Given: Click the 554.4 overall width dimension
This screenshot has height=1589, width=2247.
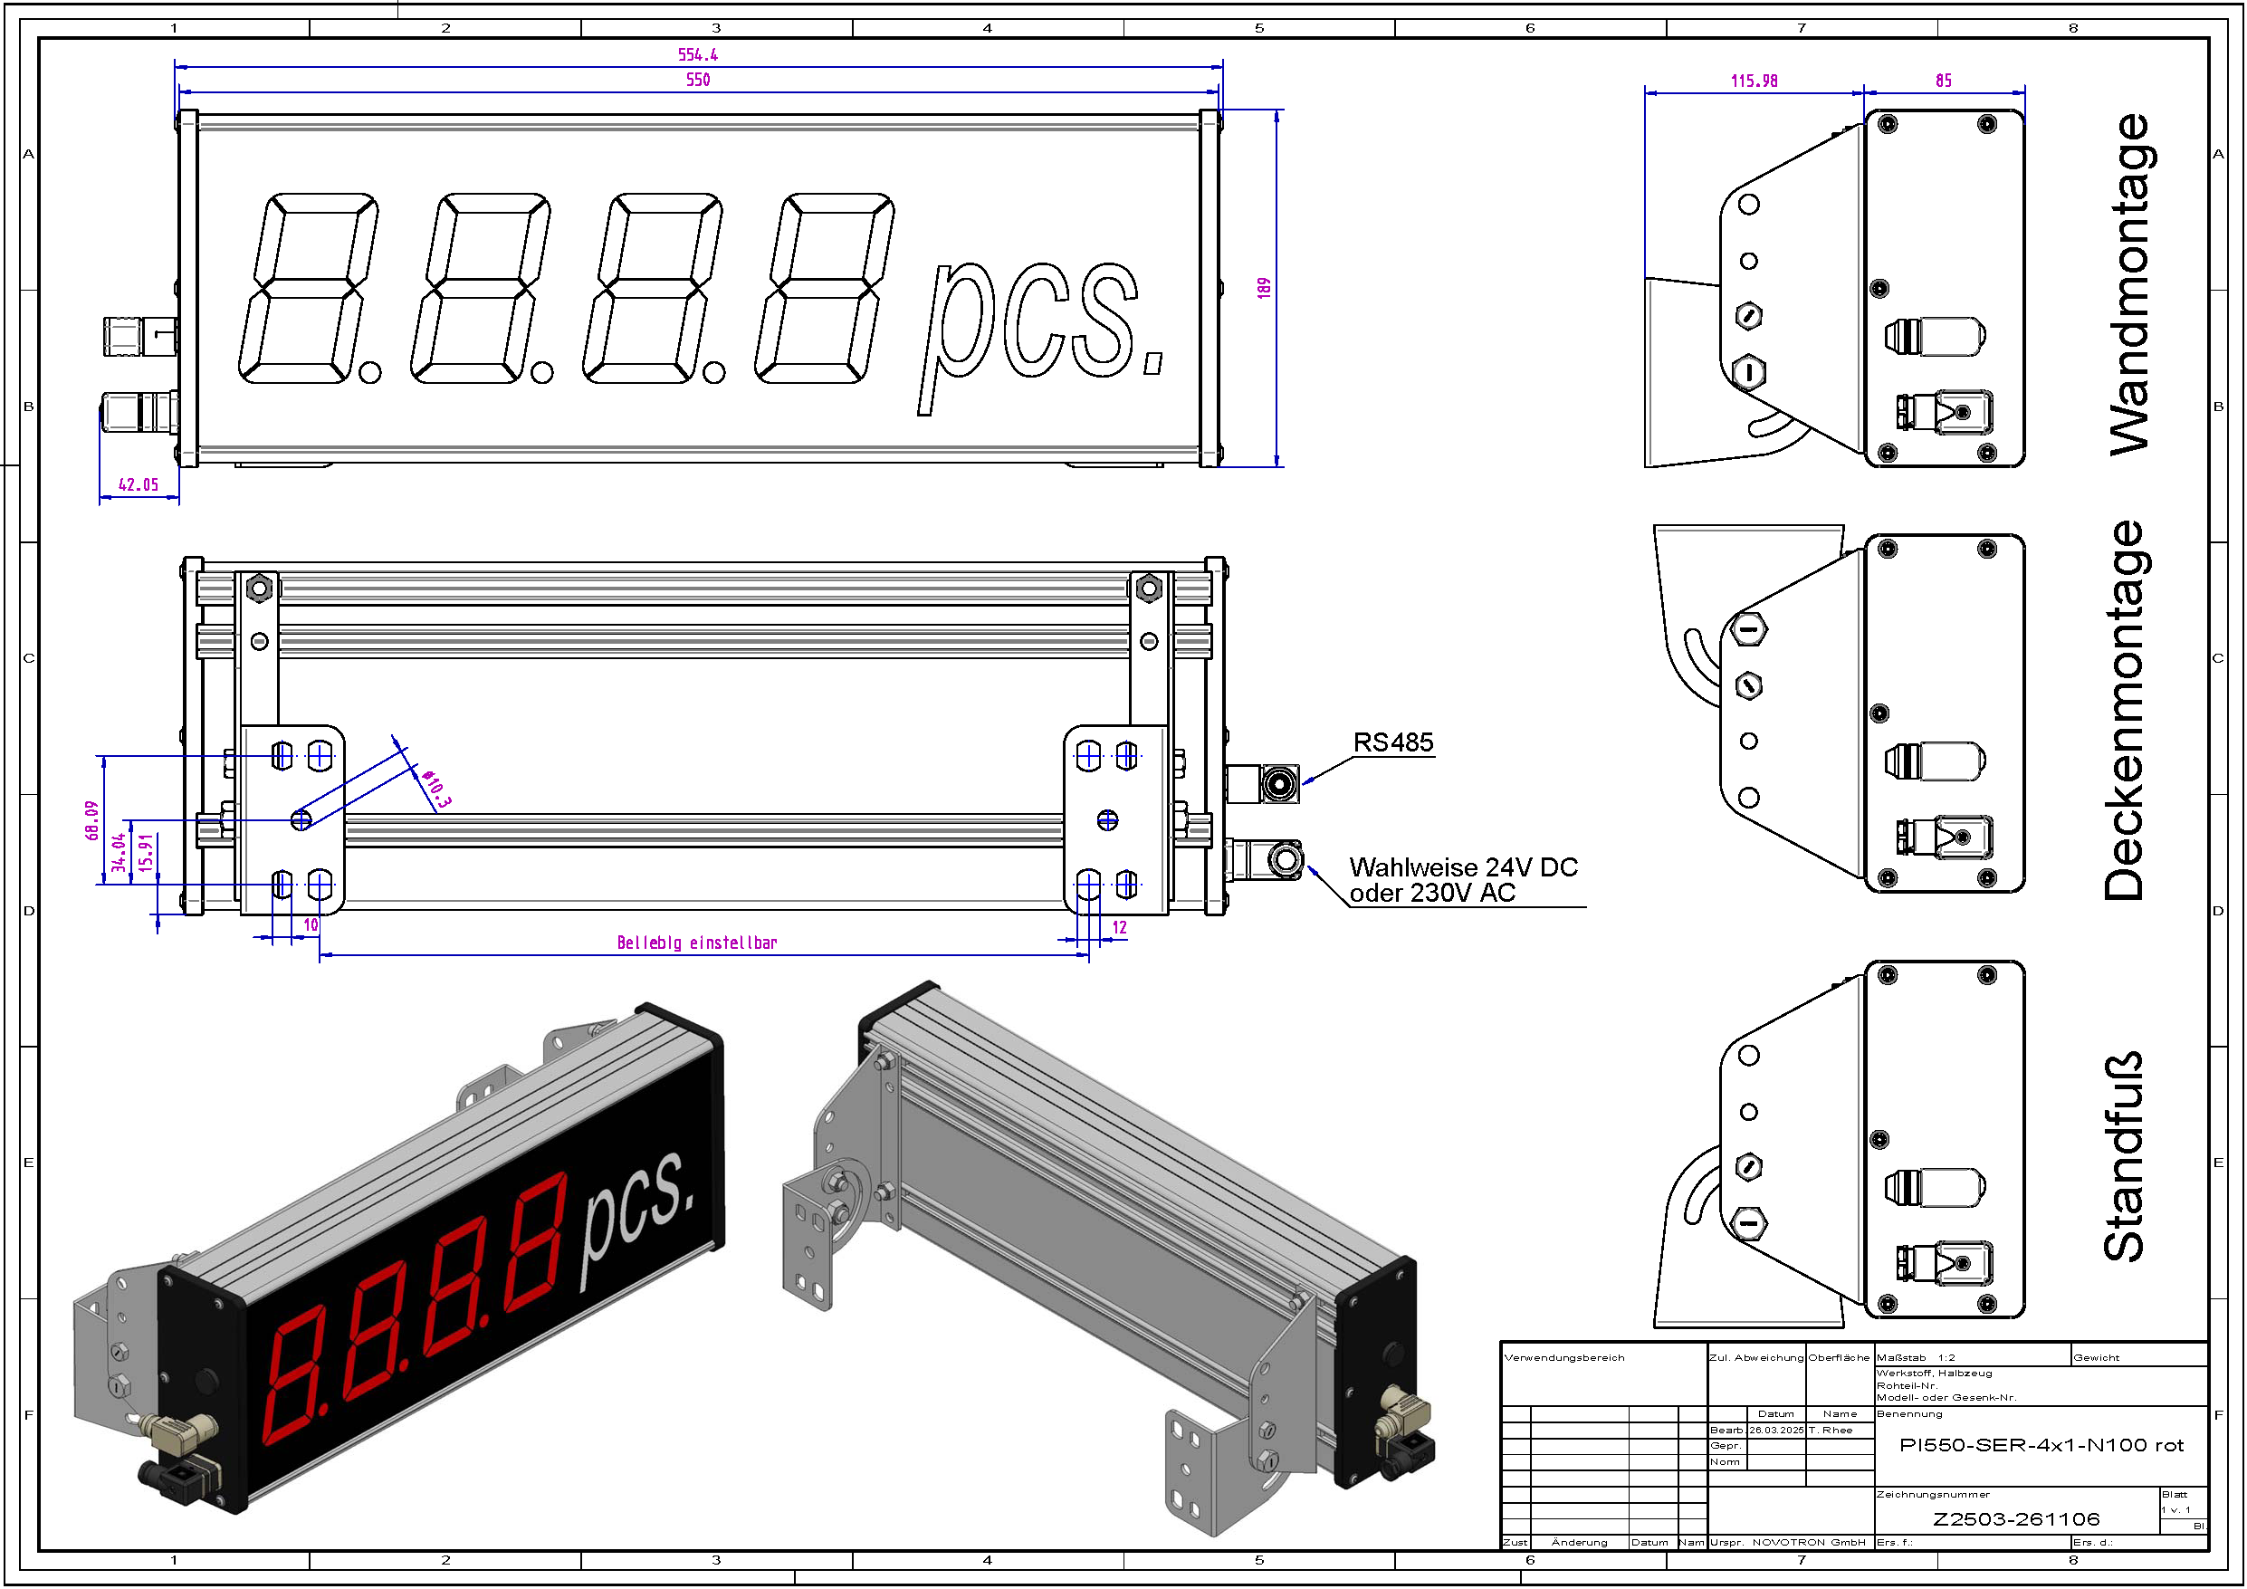Looking at the screenshot, I should 698,55.
